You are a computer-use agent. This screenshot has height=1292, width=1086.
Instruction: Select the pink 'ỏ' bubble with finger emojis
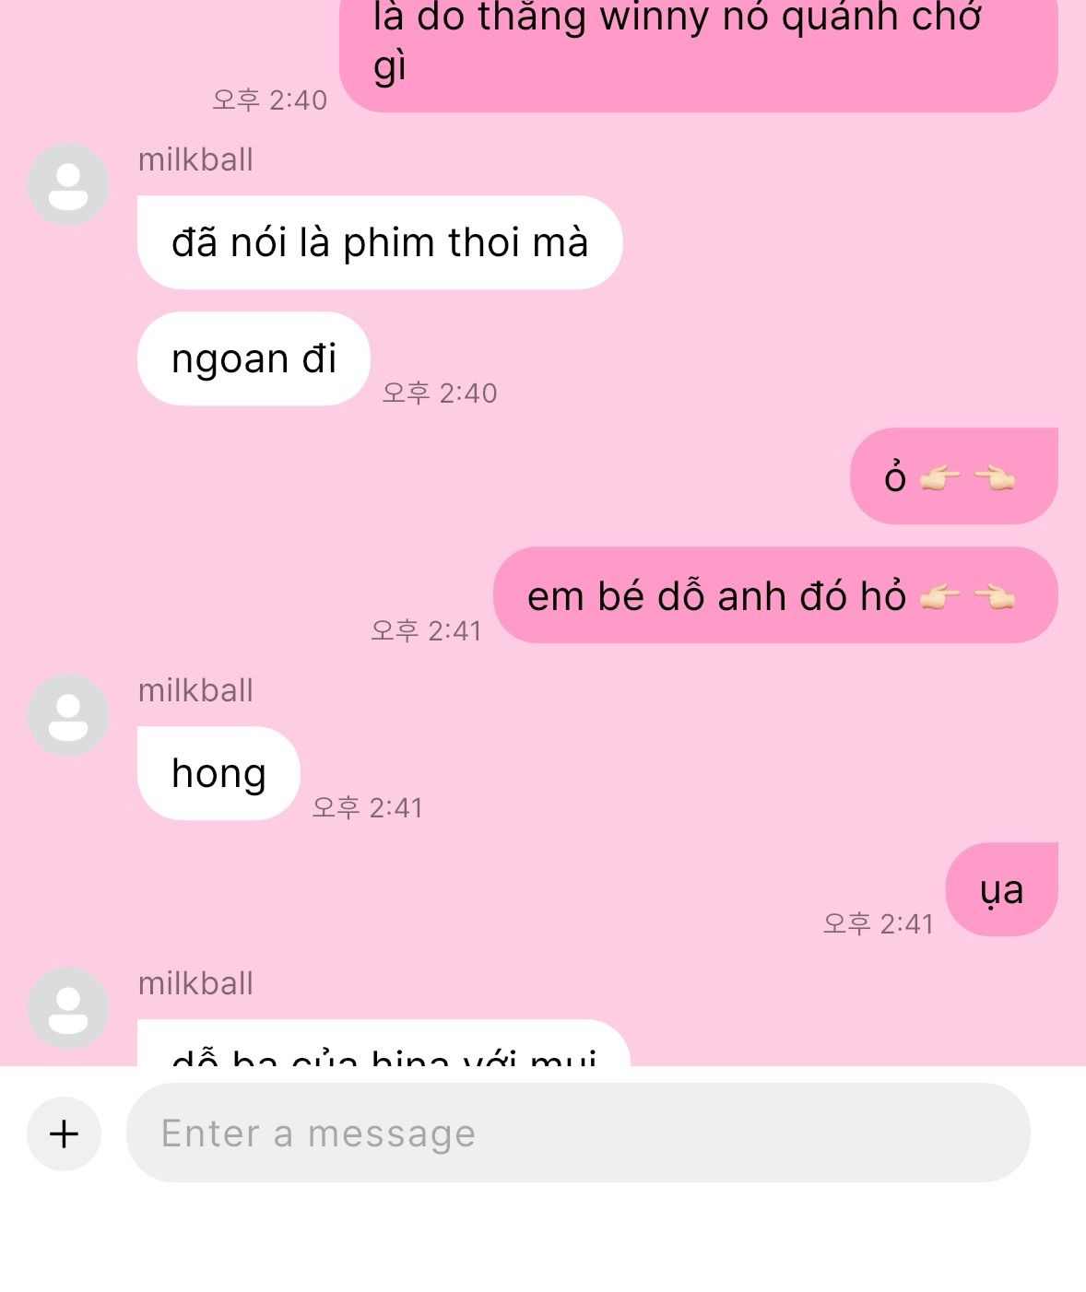coord(953,476)
